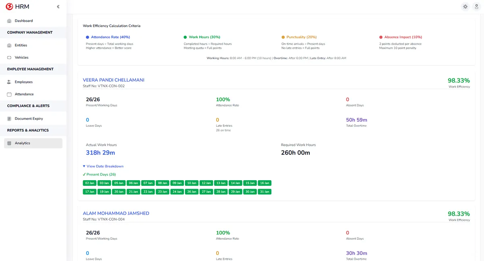
Task: Click the blue Attendance Rate (40%) dot
Action: tap(88, 37)
